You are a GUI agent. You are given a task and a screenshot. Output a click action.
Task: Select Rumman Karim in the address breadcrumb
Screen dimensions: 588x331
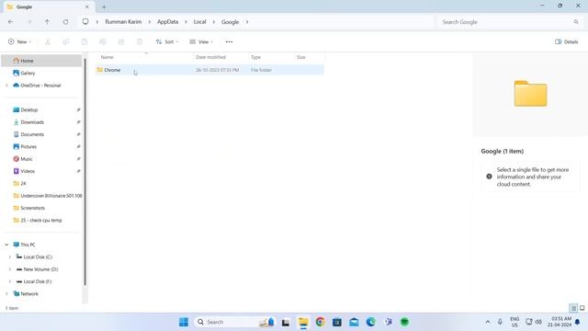123,22
